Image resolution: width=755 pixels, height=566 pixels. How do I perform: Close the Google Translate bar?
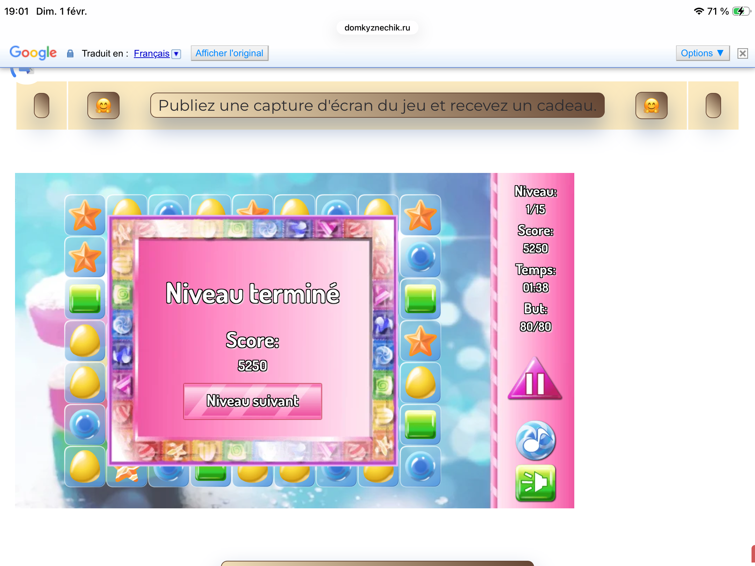(x=742, y=53)
